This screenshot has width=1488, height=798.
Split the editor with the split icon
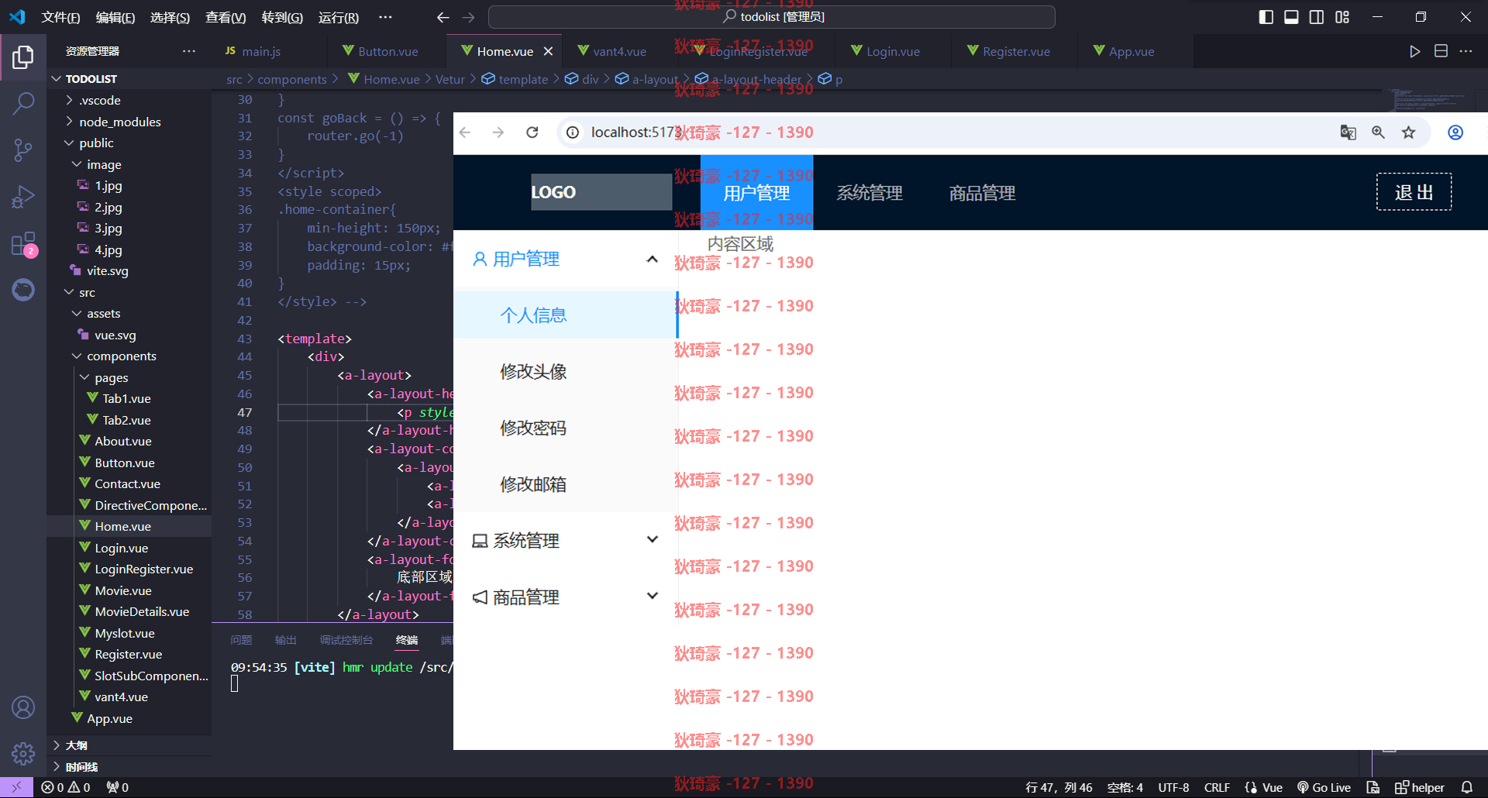pyautogui.click(x=1441, y=51)
